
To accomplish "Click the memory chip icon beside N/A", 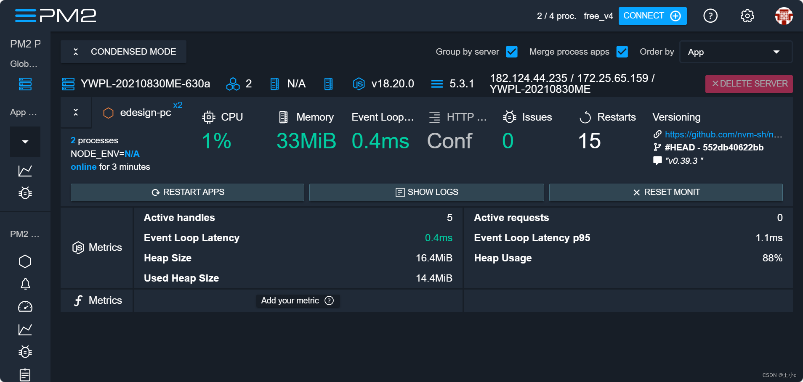I will (x=274, y=84).
